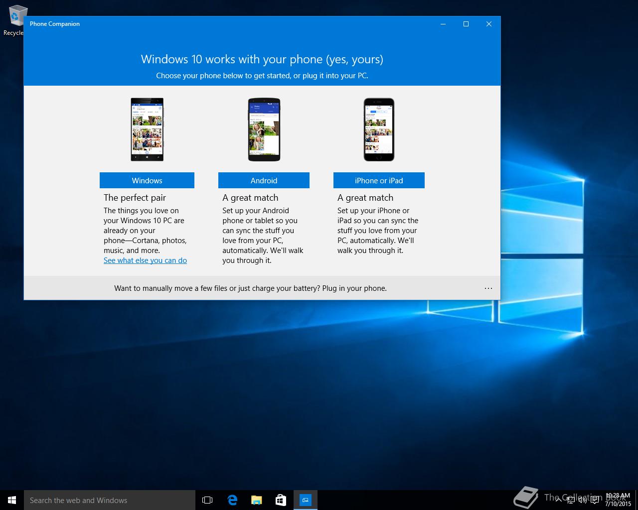Minimize the Phone Companion window

tap(443, 24)
